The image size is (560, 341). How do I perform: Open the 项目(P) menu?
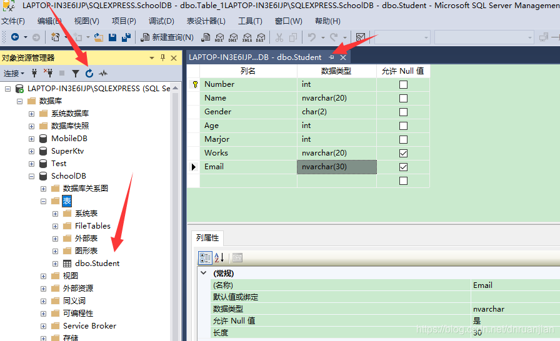click(x=124, y=21)
